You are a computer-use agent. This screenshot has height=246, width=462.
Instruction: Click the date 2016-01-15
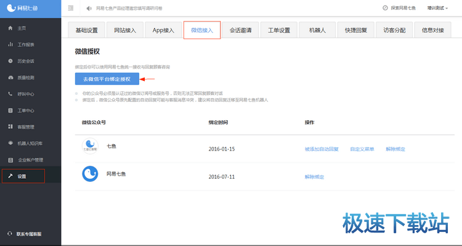click(x=222, y=149)
